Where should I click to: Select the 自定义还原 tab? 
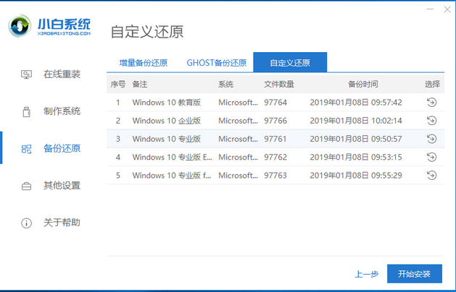click(290, 62)
